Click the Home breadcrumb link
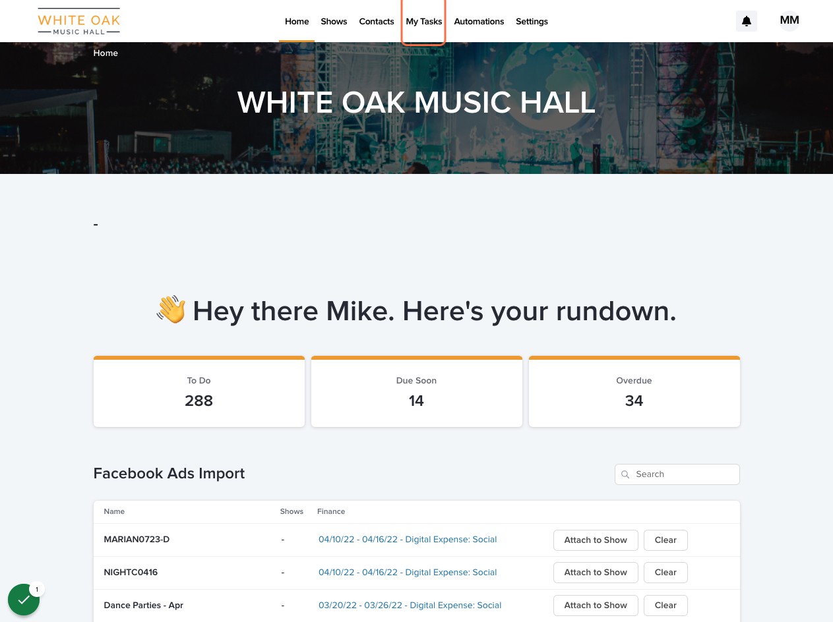833x622 pixels. pos(106,53)
